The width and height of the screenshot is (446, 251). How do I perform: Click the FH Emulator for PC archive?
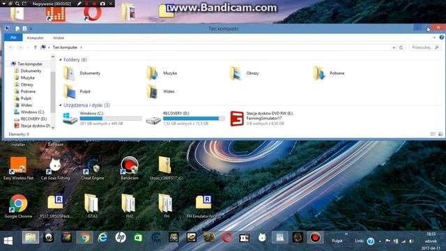(x=203, y=206)
